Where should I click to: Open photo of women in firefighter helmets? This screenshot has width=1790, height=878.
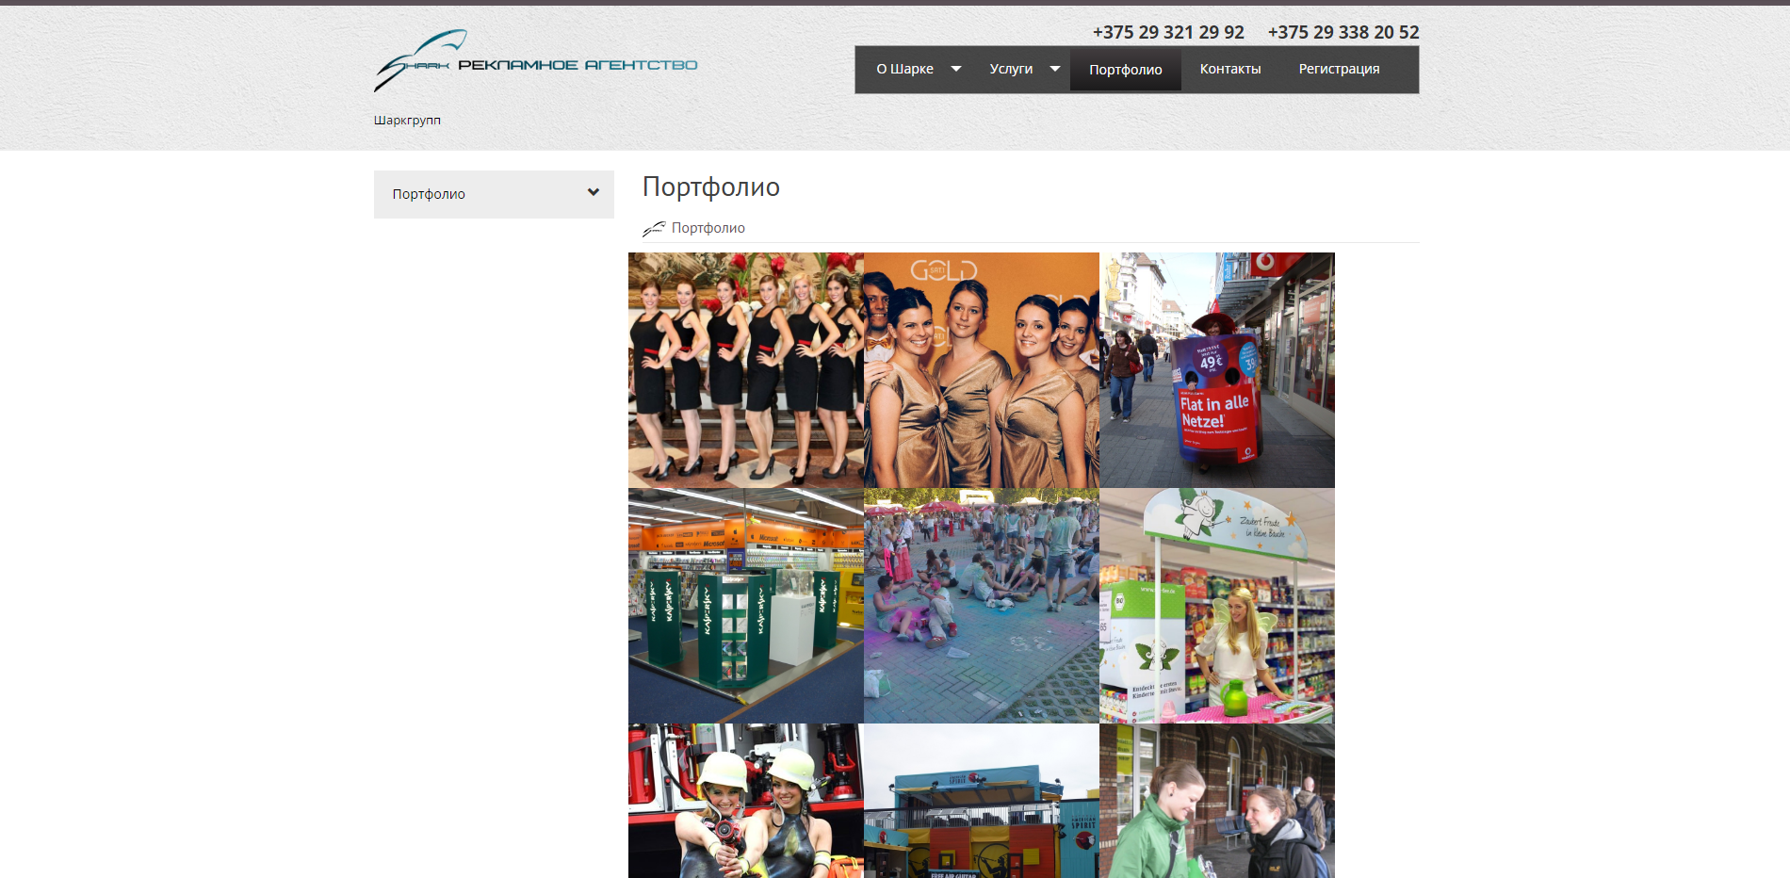(746, 801)
